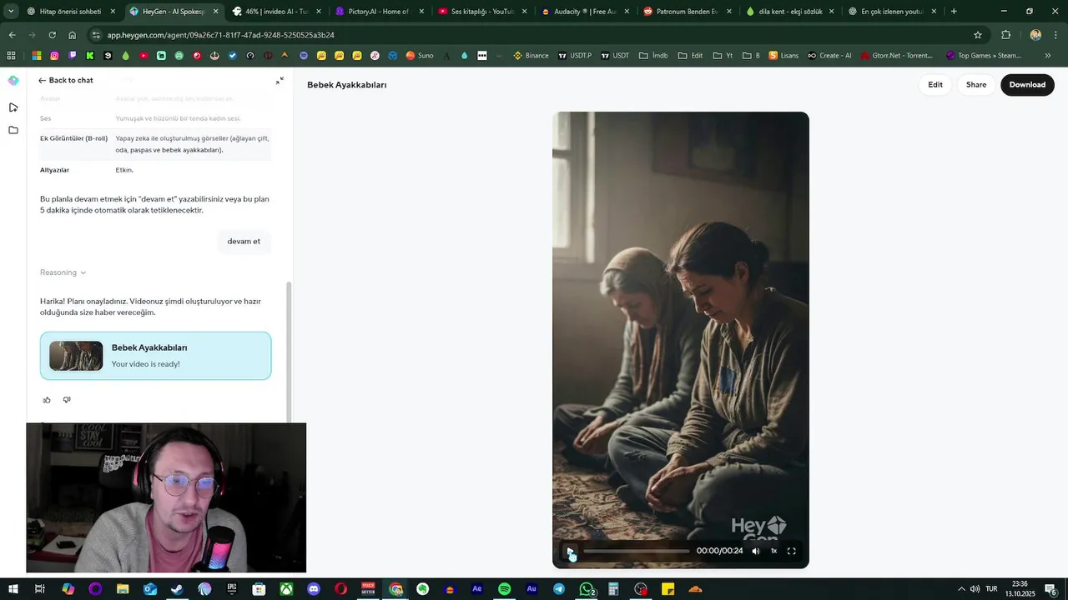Image resolution: width=1068 pixels, height=600 pixels.
Task: Open the Binance bookmark
Action: pyautogui.click(x=531, y=56)
